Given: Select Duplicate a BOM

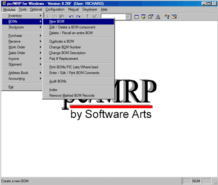Looking at the screenshot, I should click(x=78, y=41).
